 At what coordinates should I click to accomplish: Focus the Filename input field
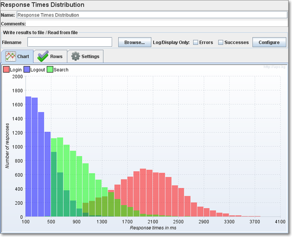point(70,42)
